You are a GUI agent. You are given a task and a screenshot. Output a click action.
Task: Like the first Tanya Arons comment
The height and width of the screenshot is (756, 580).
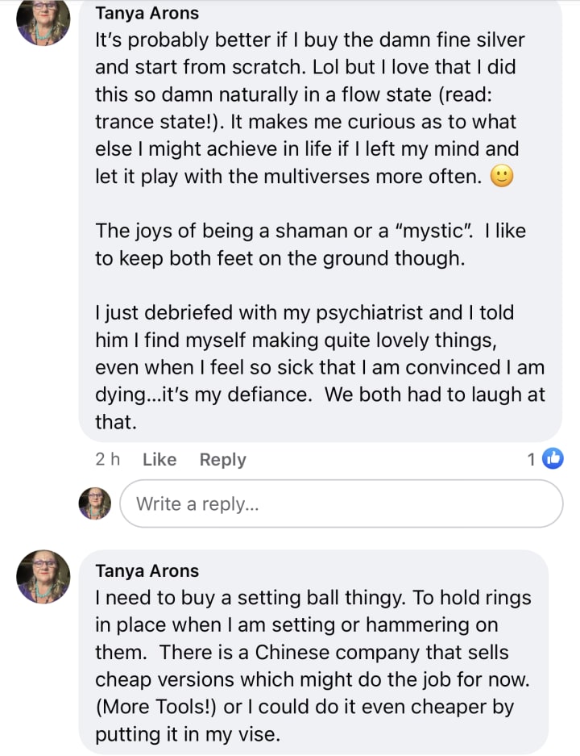159,459
